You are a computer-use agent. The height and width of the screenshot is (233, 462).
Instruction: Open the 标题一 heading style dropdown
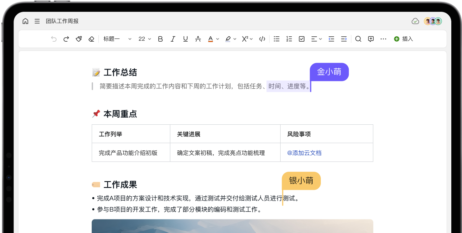click(117, 39)
